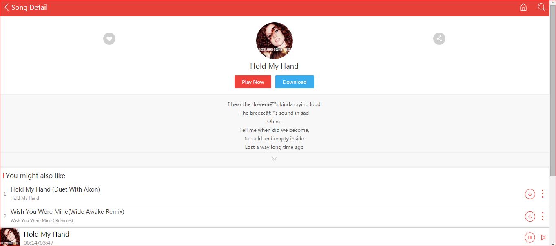
Task: Click lyric 'Lost a way long time ago'
Action: (x=274, y=147)
